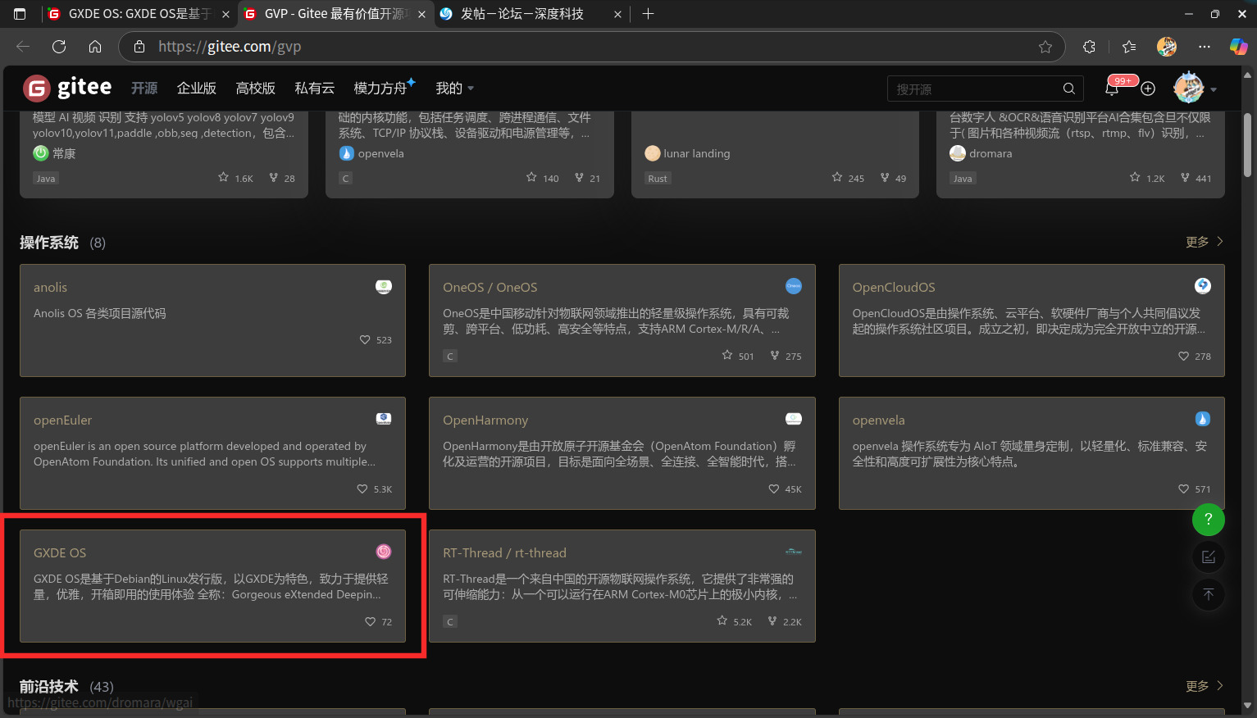Click the Gitee logo in the header

(x=67, y=88)
